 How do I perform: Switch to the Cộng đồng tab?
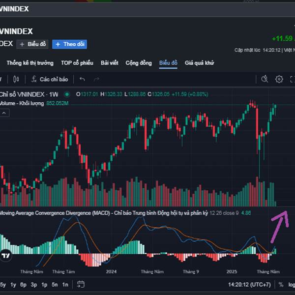point(139,63)
